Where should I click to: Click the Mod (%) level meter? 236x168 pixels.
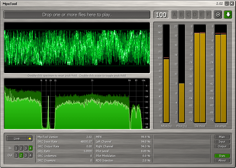click(x=166, y=74)
